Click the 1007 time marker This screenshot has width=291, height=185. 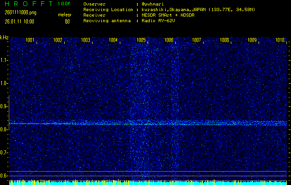(197, 40)
